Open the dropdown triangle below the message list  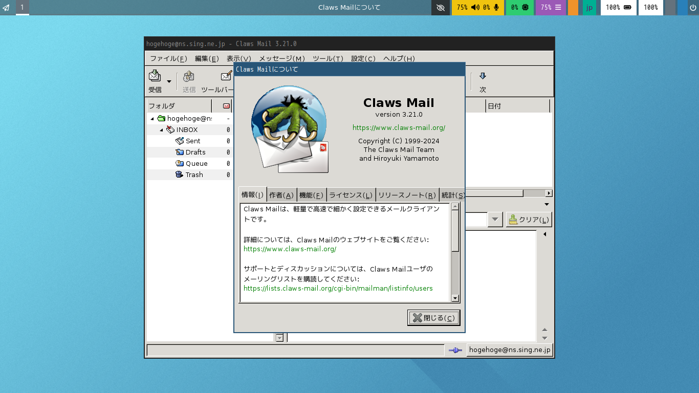click(x=547, y=205)
